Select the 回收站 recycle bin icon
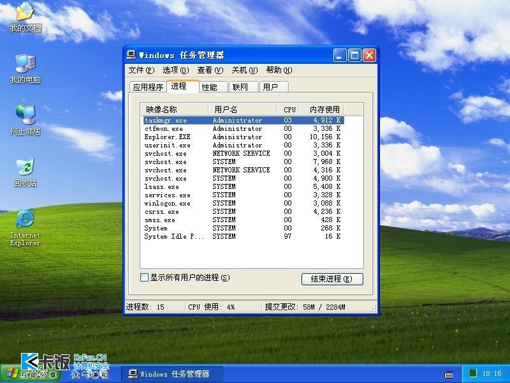 25,172
